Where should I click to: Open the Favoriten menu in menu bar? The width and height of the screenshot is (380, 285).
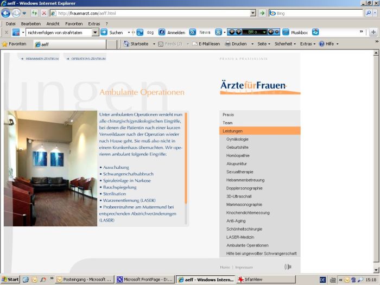(x=74, y=24)
